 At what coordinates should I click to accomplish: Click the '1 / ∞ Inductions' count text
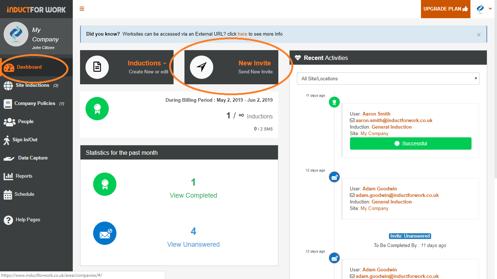click(x=249, y=116)
